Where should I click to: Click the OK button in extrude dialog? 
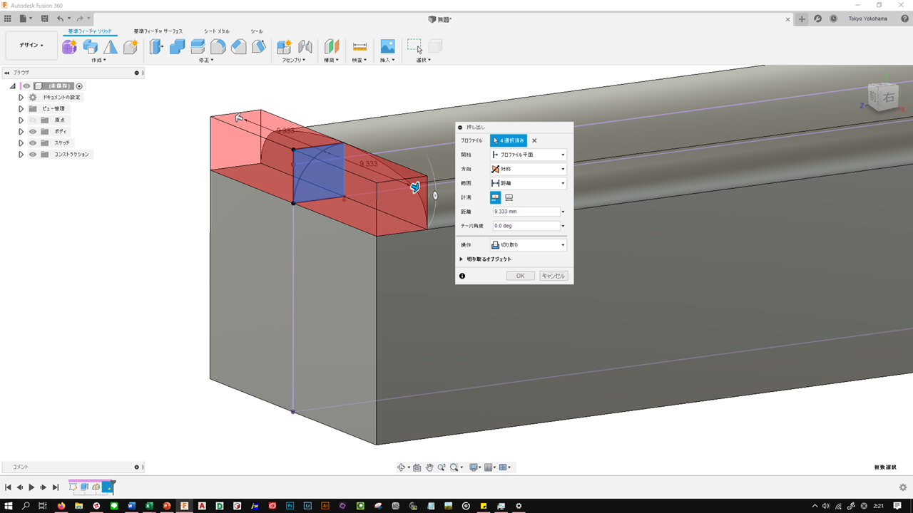[x=520, y=276]
